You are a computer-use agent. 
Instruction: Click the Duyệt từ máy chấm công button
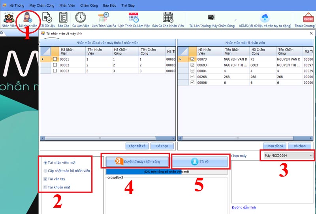137,161
